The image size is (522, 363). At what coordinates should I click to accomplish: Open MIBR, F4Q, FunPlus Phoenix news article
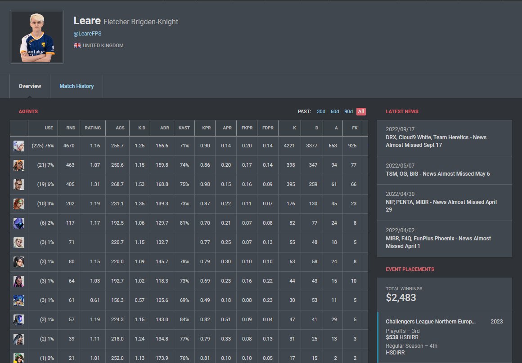(x=445, y=239)
